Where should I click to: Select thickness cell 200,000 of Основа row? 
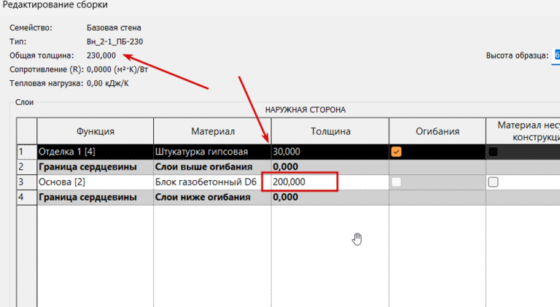pos(330,182)
